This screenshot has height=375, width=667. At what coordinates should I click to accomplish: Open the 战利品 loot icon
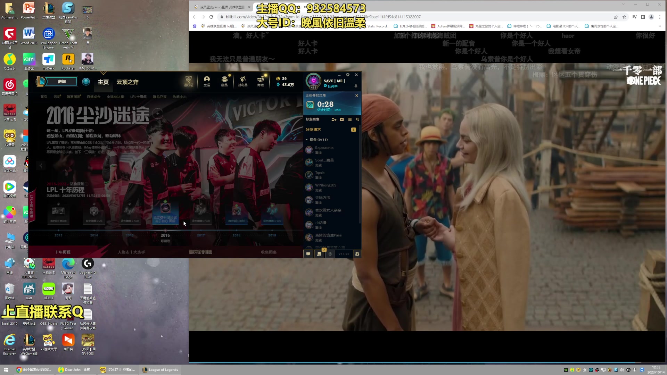pos(242,81)
